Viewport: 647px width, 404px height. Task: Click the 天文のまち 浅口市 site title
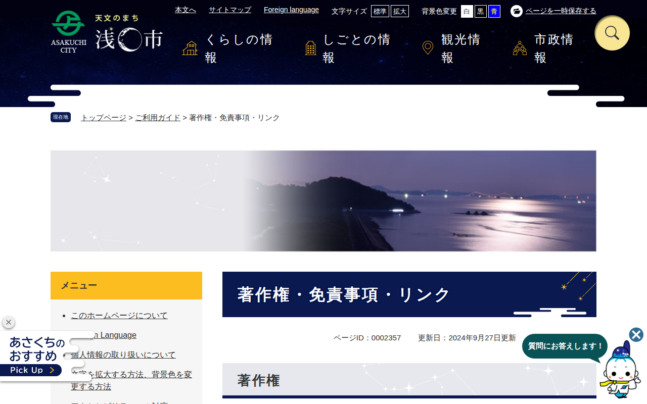pyautogui.click(x=129, y=33)
